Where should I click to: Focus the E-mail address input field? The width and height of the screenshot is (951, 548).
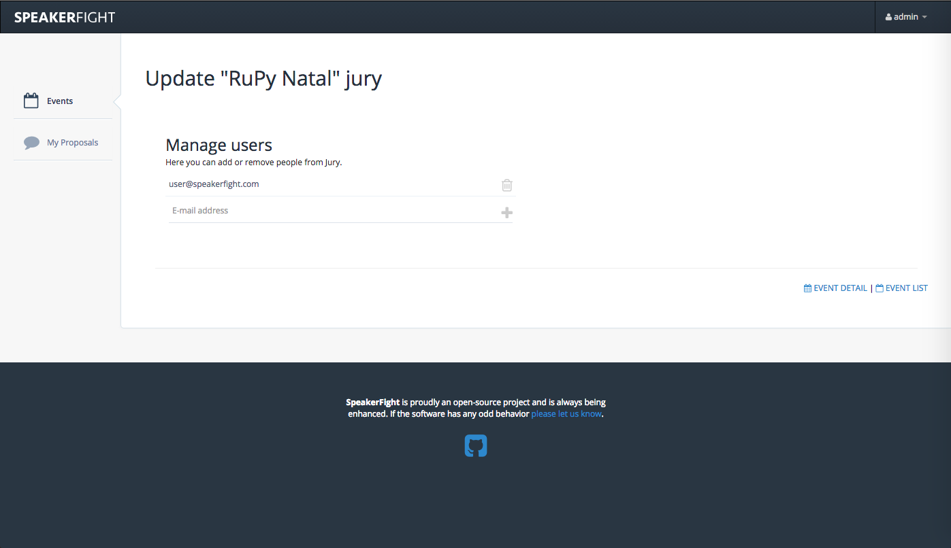(x=332, y=211)
